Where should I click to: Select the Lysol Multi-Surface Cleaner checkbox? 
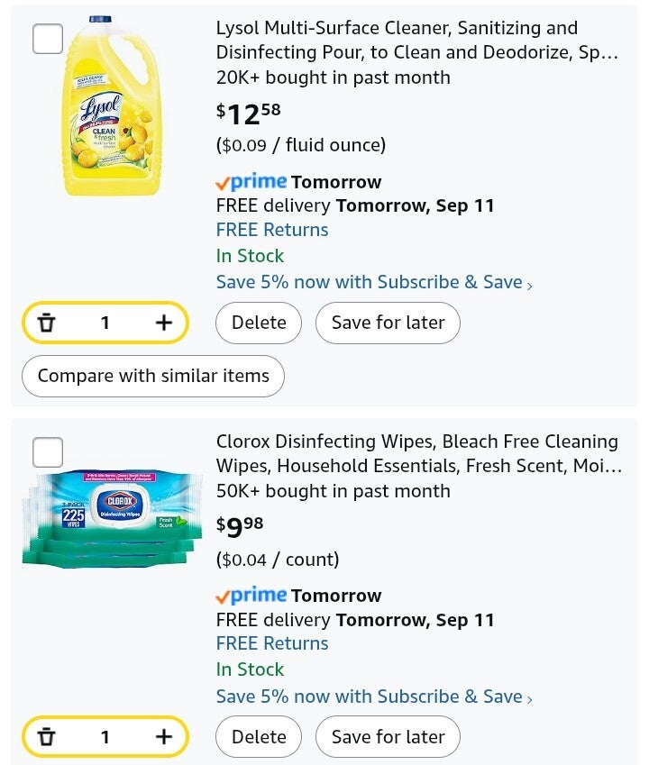[x=48, y=39]
